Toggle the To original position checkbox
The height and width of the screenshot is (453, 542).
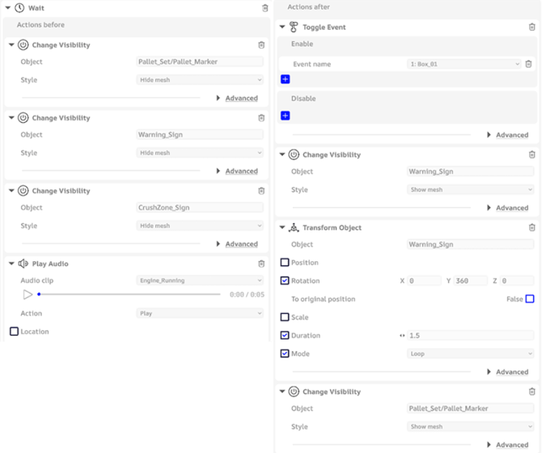529,299
